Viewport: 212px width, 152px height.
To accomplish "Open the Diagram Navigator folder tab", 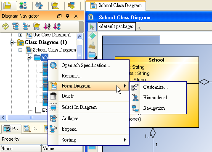I will tap(7, 5).
